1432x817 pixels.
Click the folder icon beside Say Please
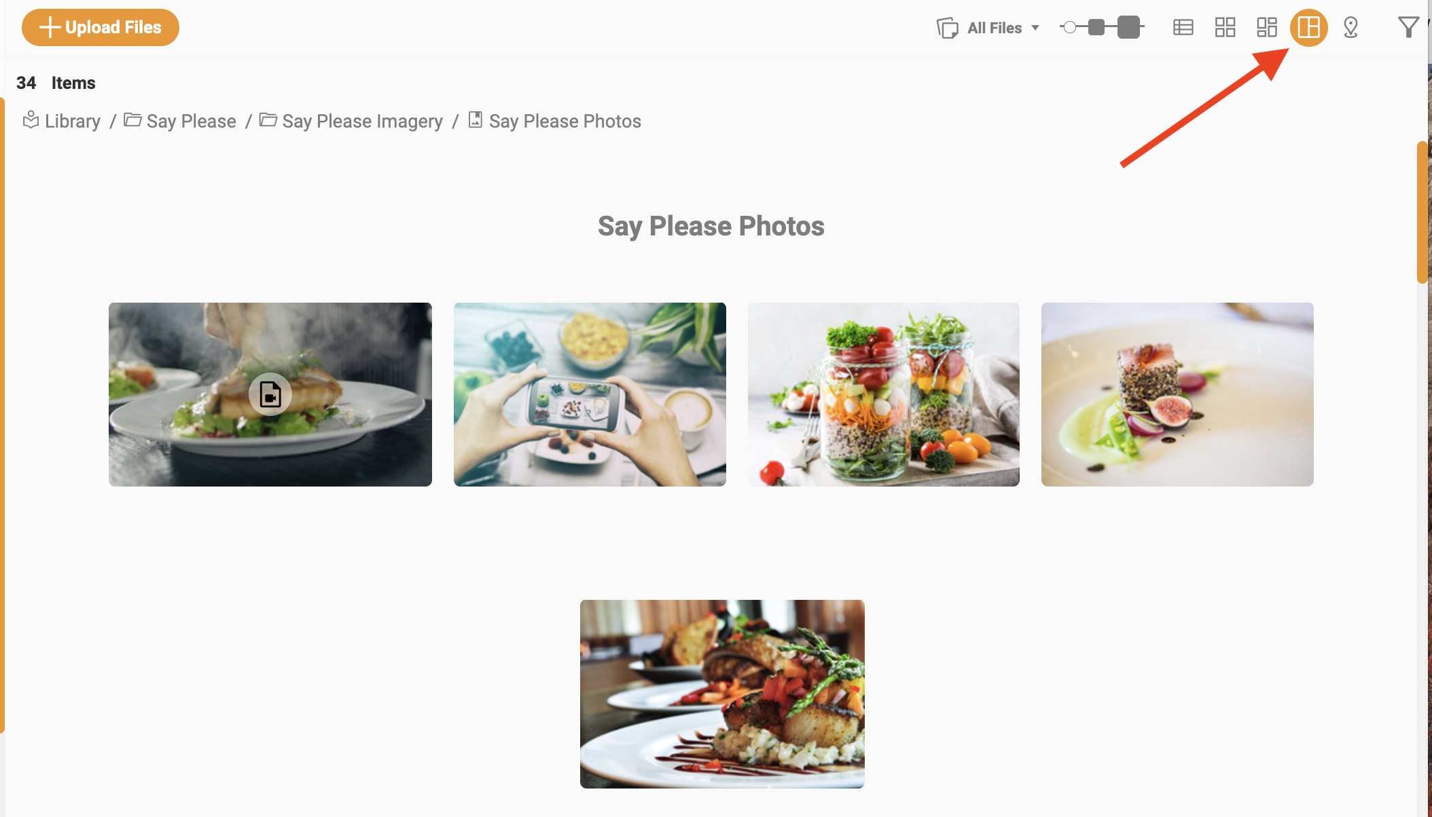[x=133, y=120]
